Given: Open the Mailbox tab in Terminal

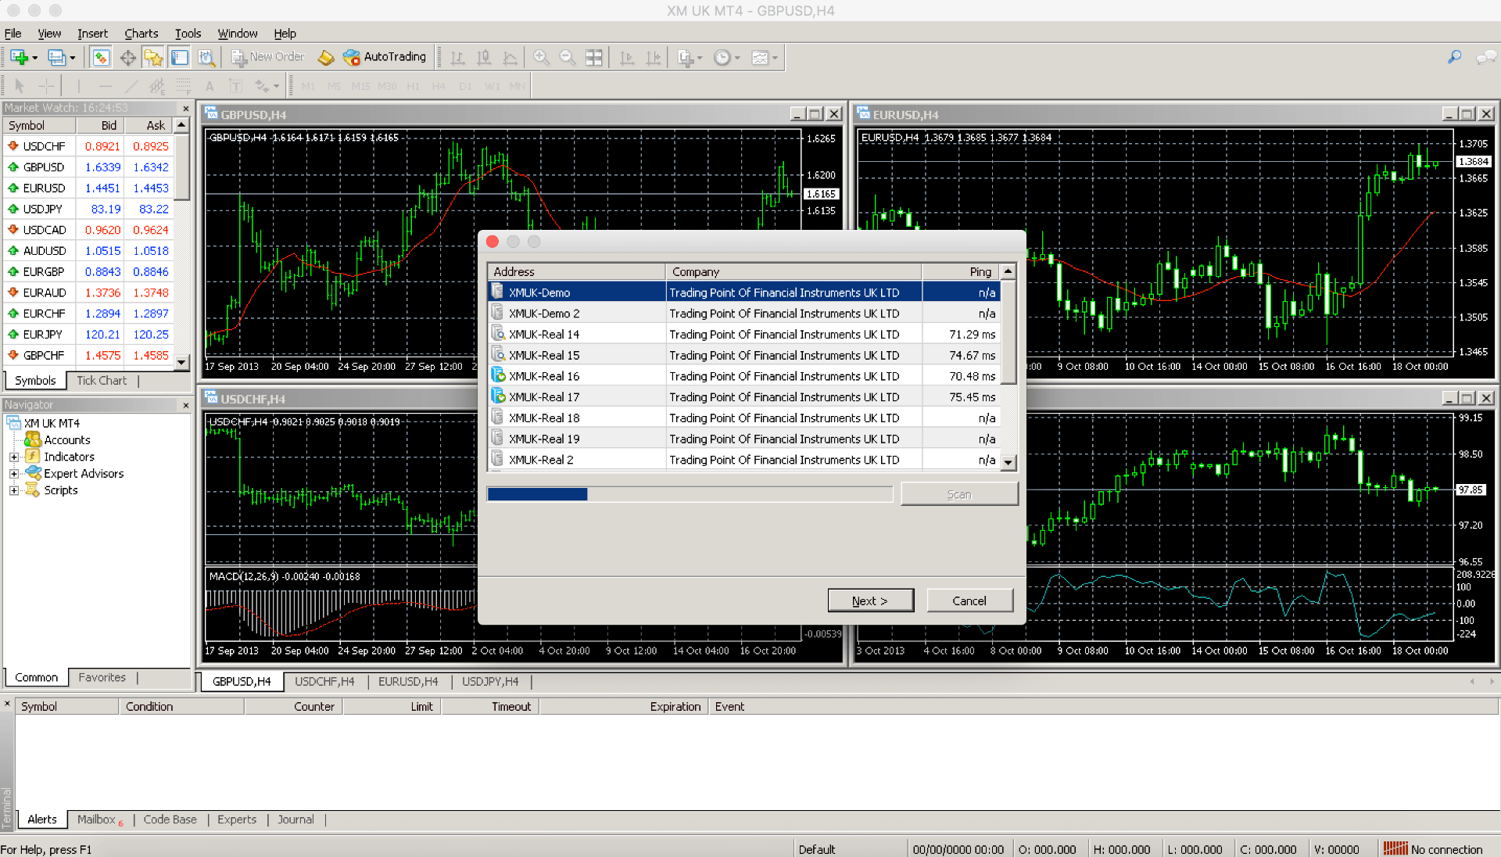Looking at the screenshot, I should pyautogui.click(x=99, y=819).
